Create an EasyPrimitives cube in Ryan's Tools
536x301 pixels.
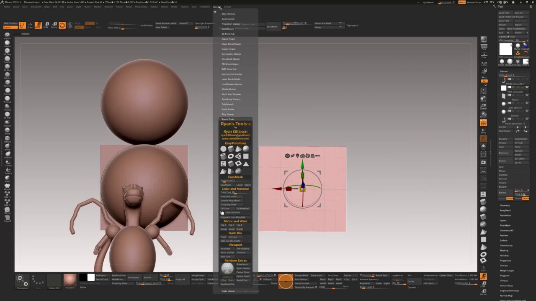(231, 163)
